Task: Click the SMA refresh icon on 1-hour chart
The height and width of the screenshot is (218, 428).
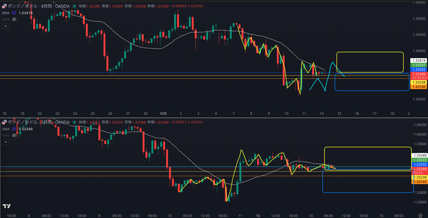Action: [14, 129]
